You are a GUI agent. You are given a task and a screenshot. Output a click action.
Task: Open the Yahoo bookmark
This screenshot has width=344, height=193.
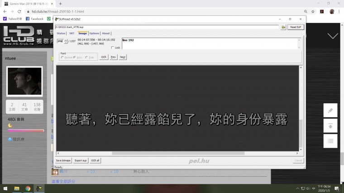click(13, 19)
